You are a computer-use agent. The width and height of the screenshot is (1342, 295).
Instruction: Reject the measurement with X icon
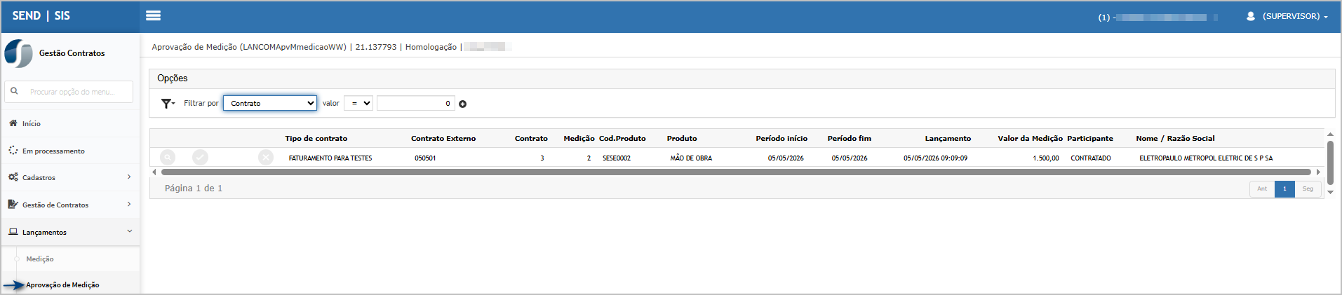coord(266,158)
